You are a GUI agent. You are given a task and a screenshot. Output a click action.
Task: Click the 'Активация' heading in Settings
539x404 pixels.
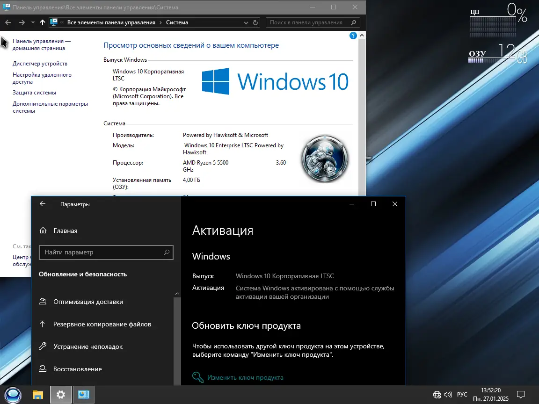click(223, 230)
